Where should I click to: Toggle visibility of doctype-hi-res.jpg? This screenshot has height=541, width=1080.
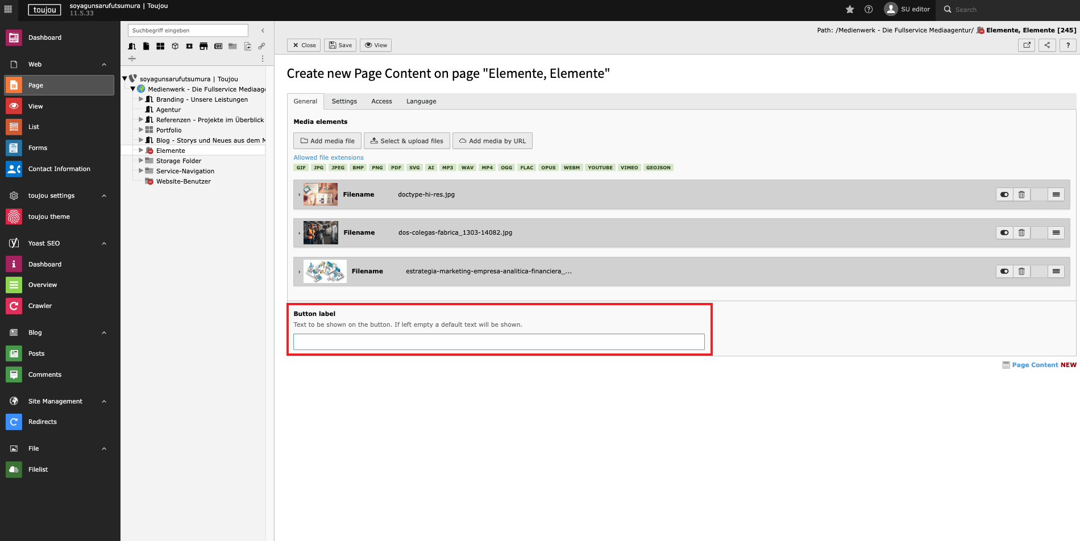click(x=1004, y=194)
